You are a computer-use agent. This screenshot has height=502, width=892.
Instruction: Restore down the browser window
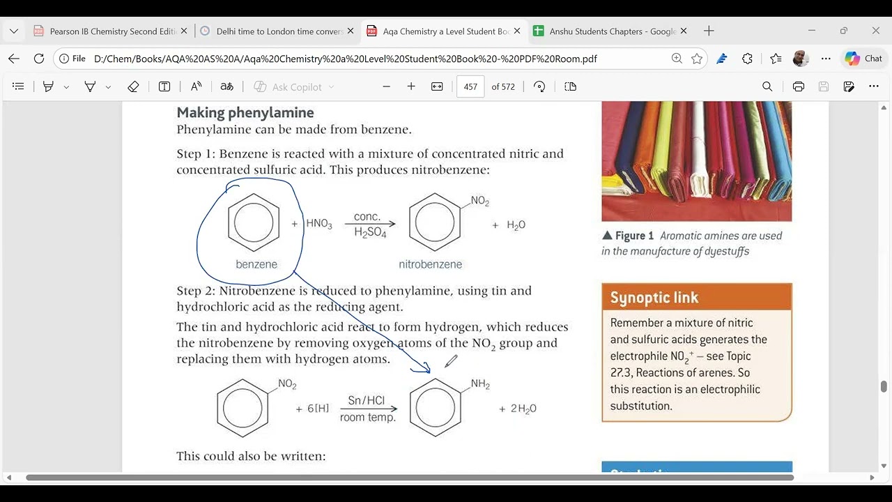pyautogui.click(x=843, y=31)
